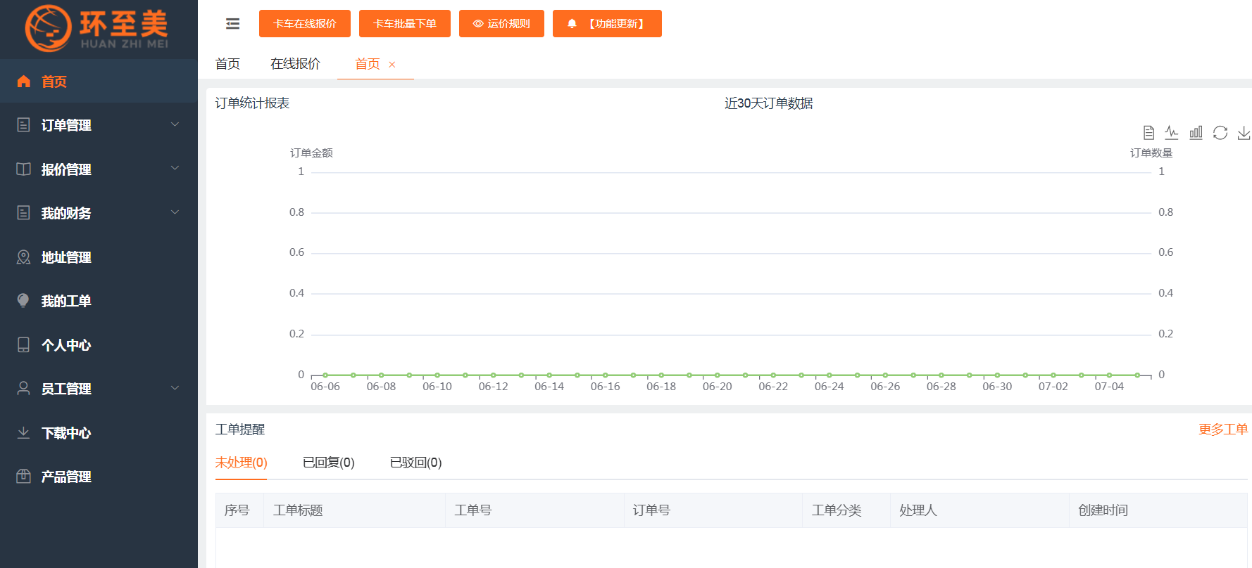The image size is (1252, 568).
Task: Expand the 订单管理 submenu
Action: click(99, 125)
